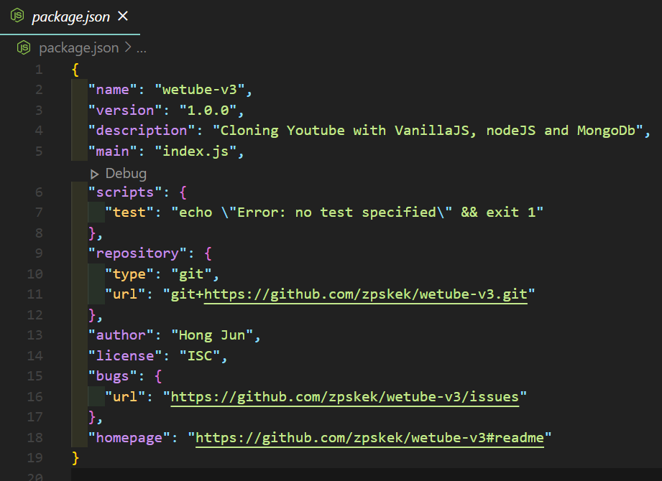
Task: Click line number 1 in the gutter
Action: pos(39,70)
